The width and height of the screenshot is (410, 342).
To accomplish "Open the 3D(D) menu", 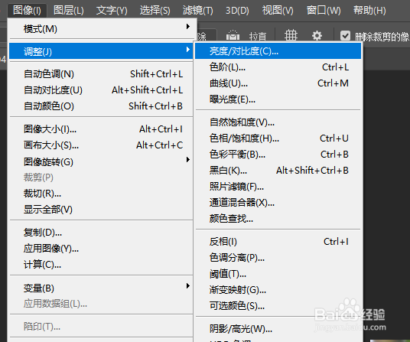I will pyautogui.click(x=237, y=11).
